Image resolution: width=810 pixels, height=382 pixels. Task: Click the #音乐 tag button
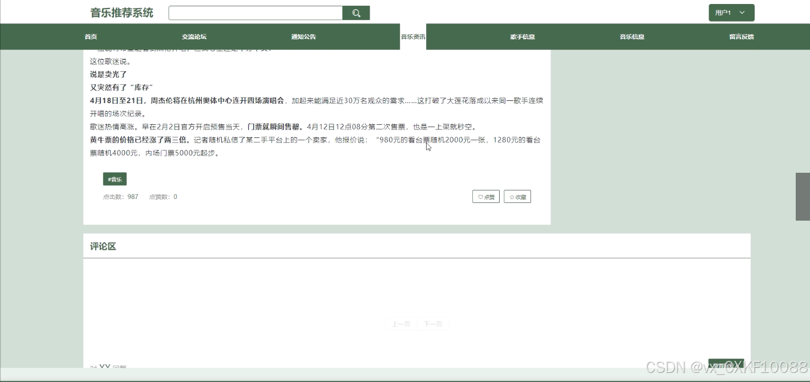115,179
